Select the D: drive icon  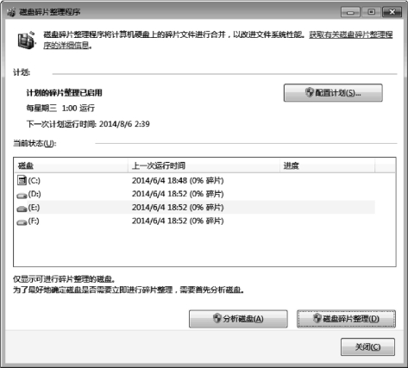click(22, 196)
